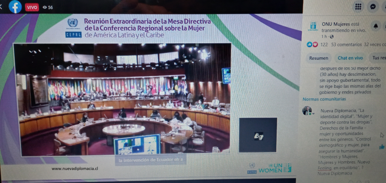
Task: Like the Nueva Diplomacia comment
Action: (382, 147)
